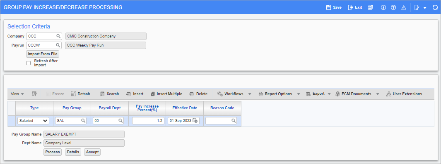Click Dept Name field Company Level
441x164 pixels.
84,143
